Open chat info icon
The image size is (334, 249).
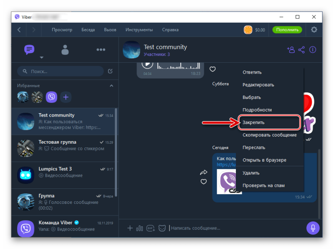[x=313, y=50]
